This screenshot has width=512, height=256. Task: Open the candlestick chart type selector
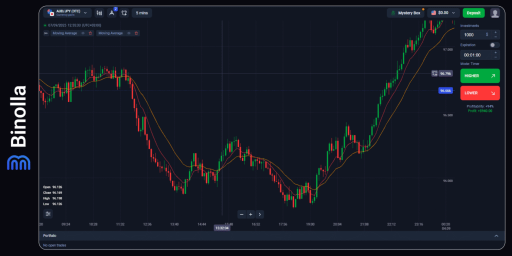coord(99,13)
